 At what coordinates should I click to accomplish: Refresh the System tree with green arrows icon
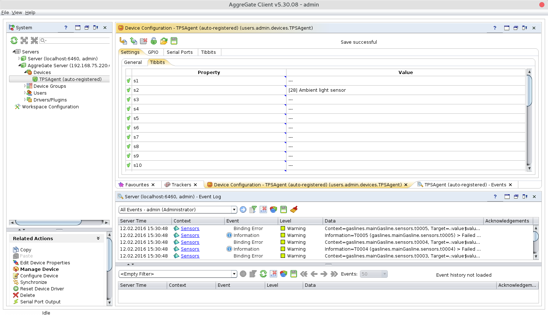(14, 40)
